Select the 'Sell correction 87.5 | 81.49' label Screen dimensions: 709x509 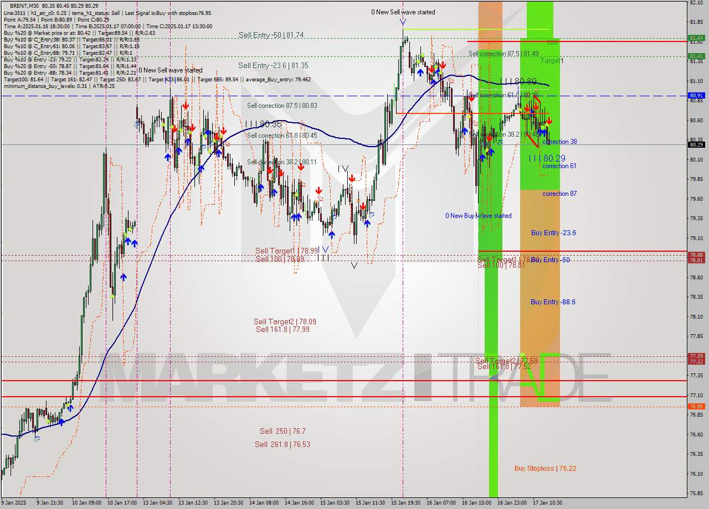(x=504, y=54)
